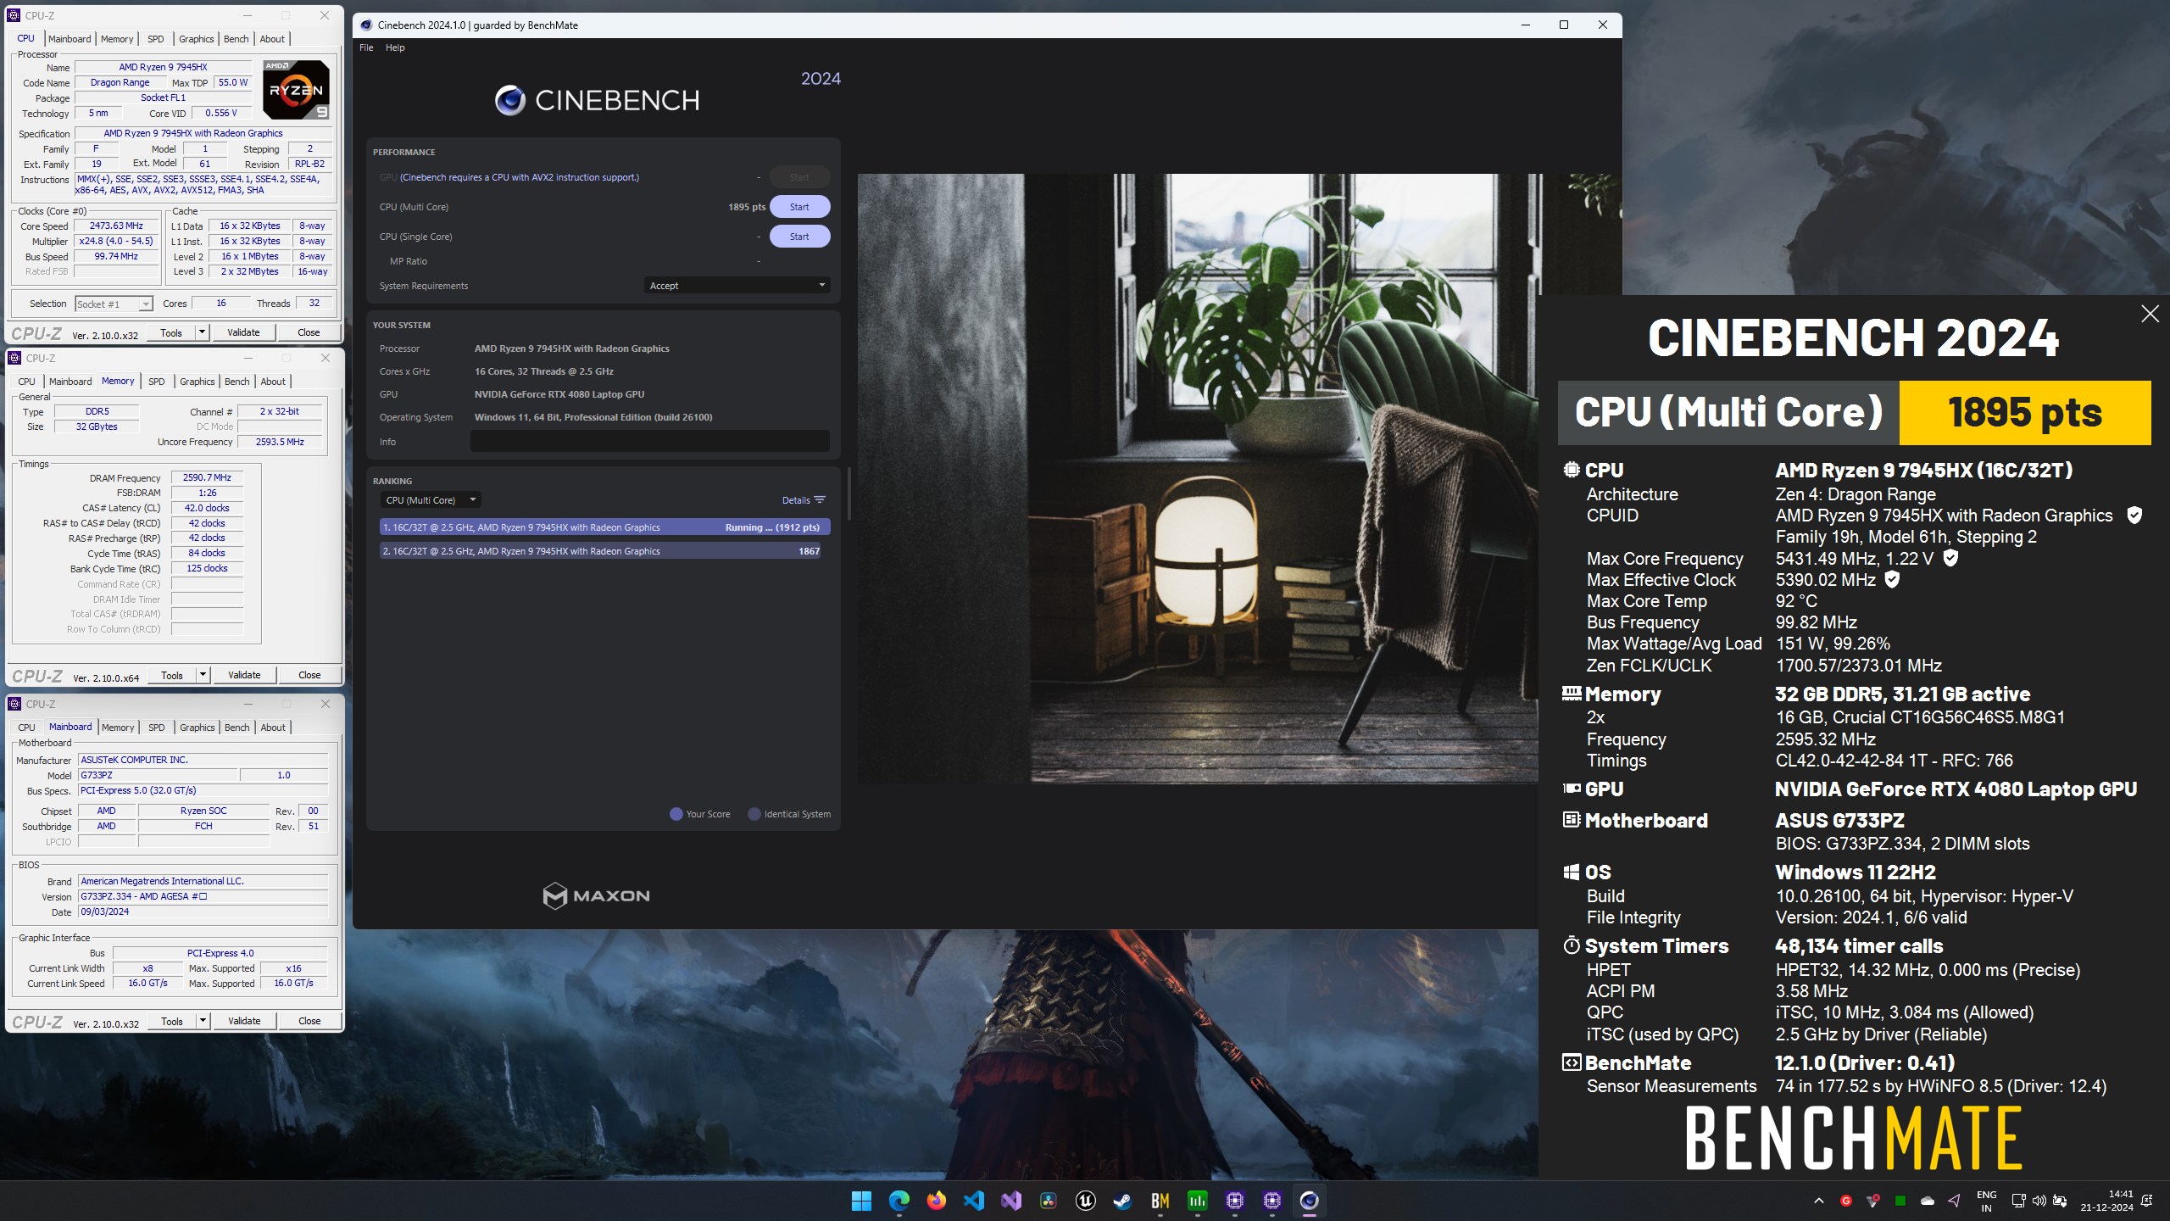Open the Socket #1 selection dropdown
This screenshot has width=2170, height=1221.
click(x=114, y=304)
